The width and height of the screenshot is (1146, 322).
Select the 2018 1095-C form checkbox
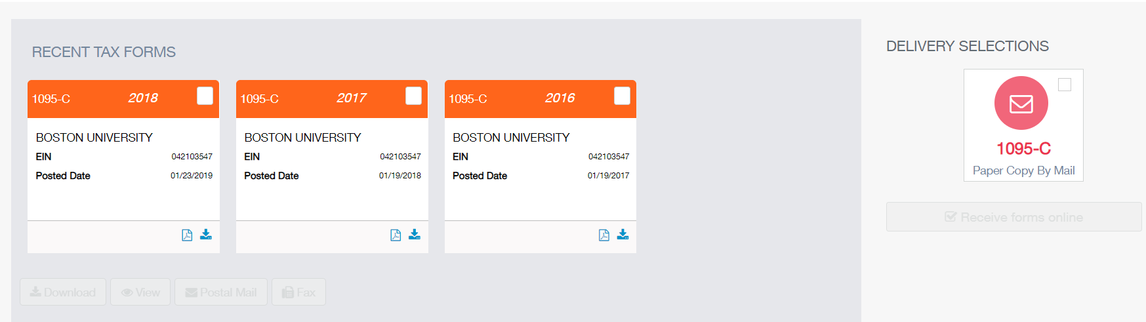(x=205, y=96)
